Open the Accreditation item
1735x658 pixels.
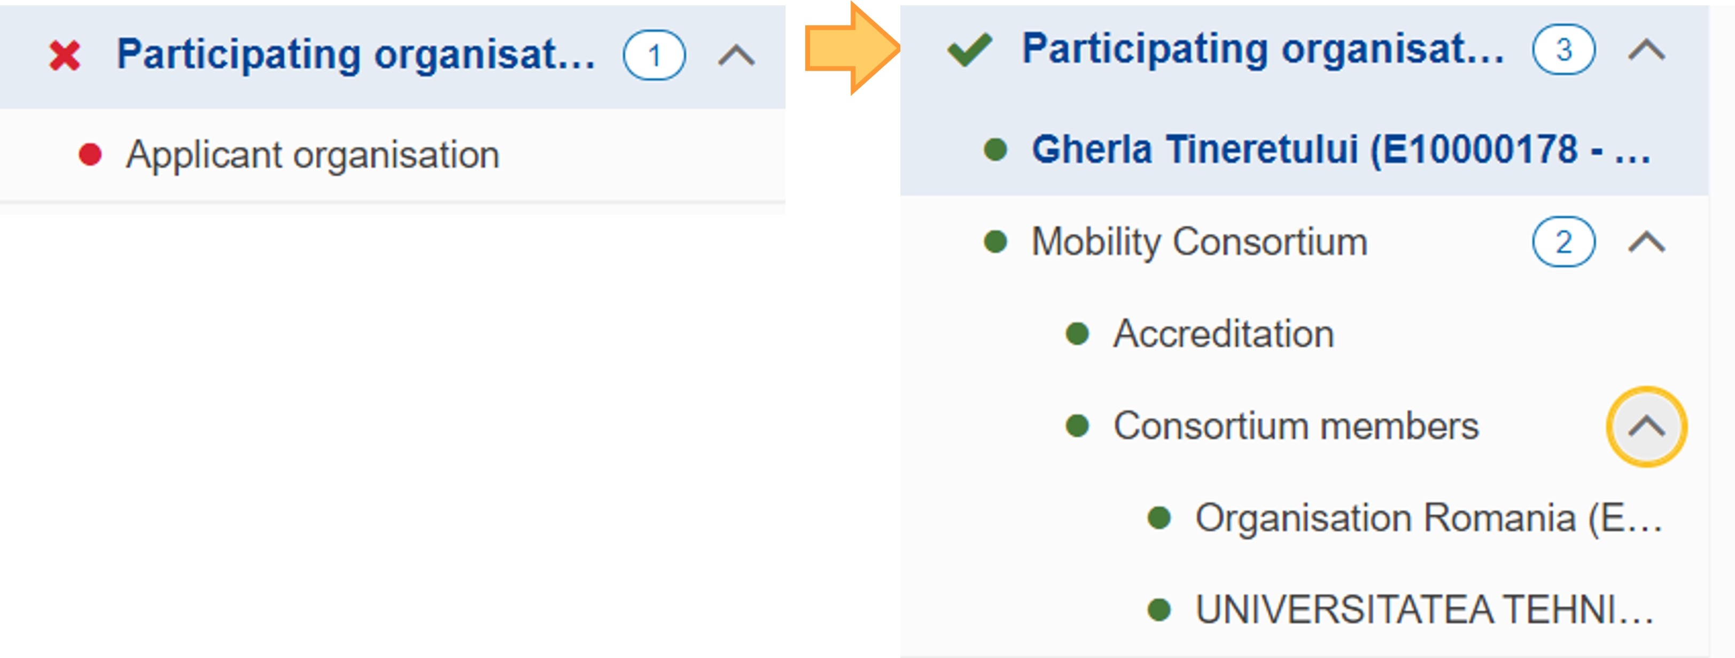tap(1223, 334)
